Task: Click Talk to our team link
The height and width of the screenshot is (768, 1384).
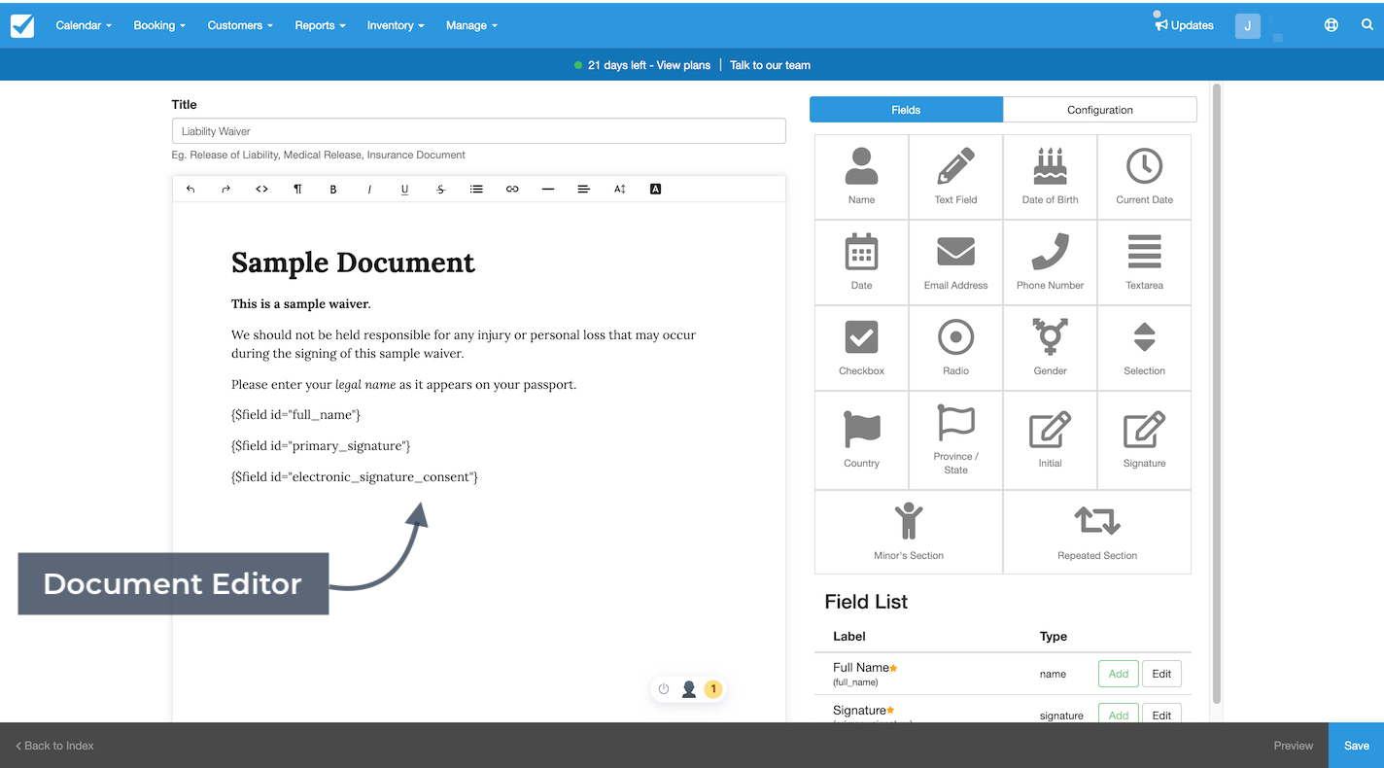Action: [770, 65]
